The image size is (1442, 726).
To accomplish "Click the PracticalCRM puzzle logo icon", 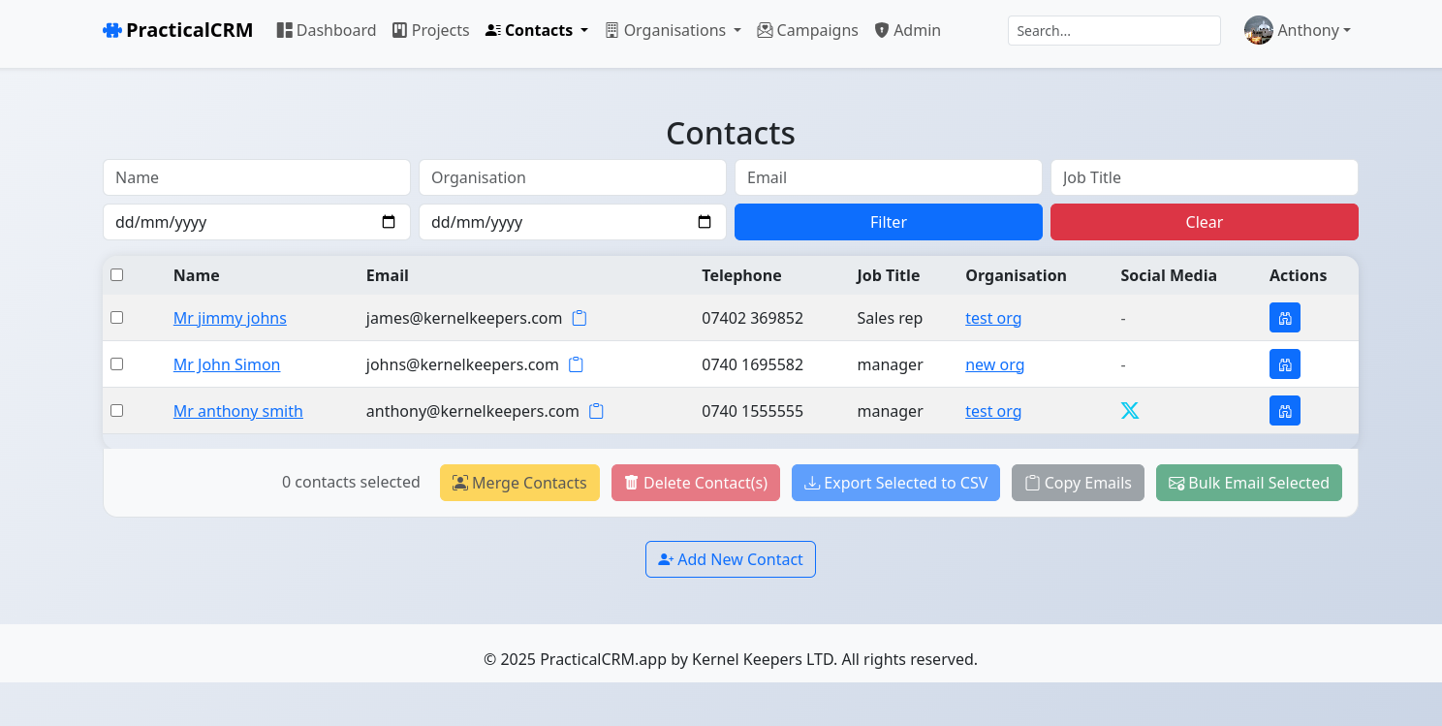I will click(112, 30).
